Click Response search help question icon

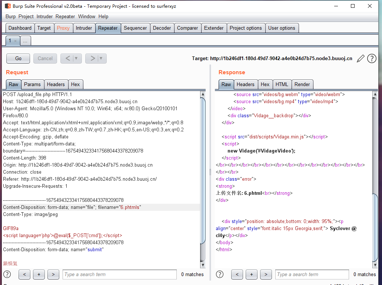(x=220, y=274)
